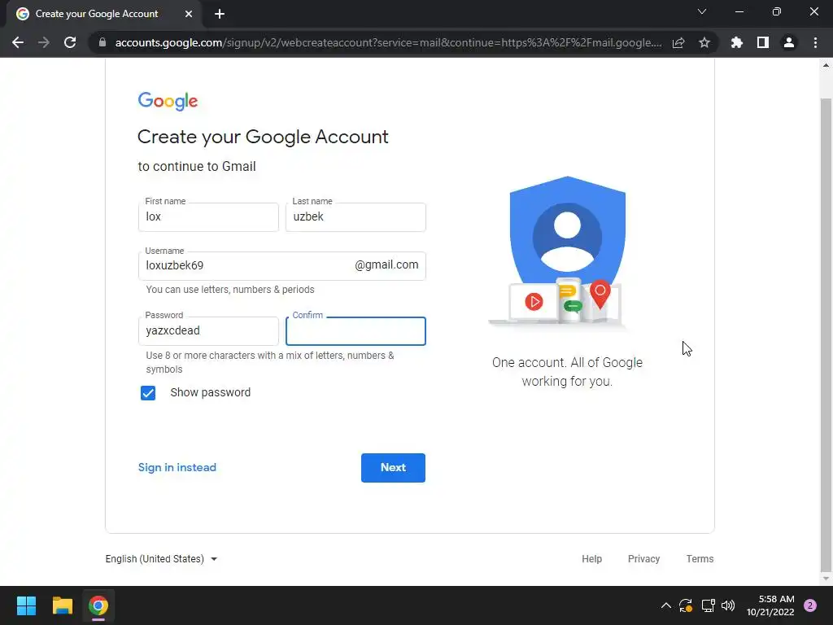Viewport: 833px width, 625px height.
Task: Open the Chrome extensions puzzle icon
Action: 737,42
